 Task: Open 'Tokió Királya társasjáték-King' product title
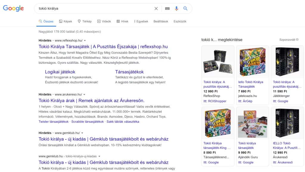click(217, 146)
